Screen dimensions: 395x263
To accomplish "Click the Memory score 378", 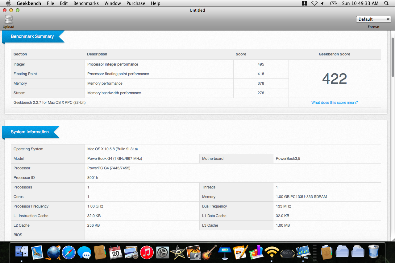I will (x=261, y=83).
